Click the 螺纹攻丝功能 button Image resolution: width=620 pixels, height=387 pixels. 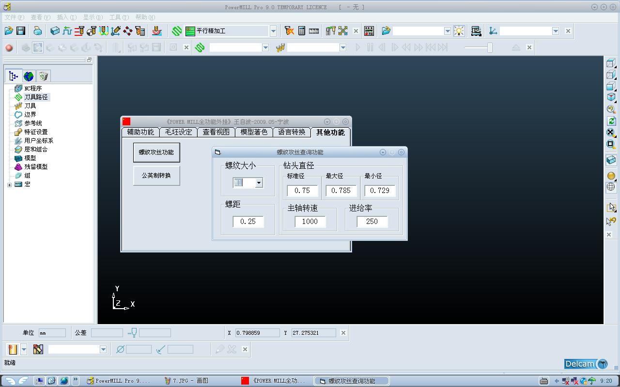point(156,152)
